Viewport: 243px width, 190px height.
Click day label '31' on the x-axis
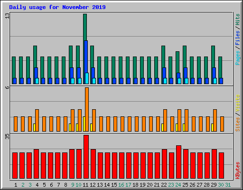pos(228,185)
